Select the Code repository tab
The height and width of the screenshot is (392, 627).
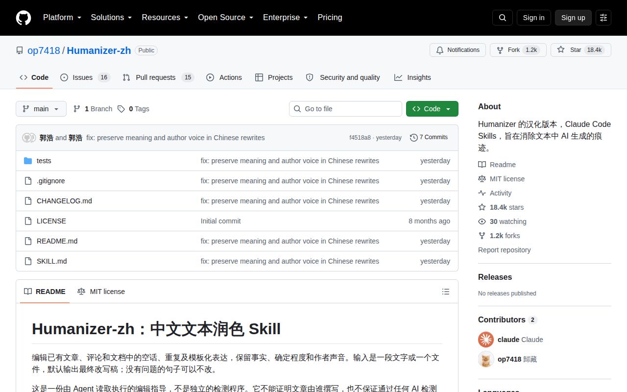(34, 77)
